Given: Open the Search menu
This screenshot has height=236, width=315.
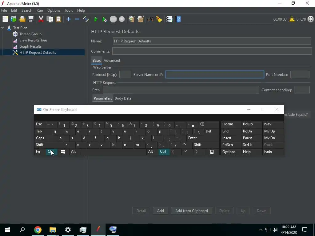Looking at the screenshot, I should coord(27,10).
